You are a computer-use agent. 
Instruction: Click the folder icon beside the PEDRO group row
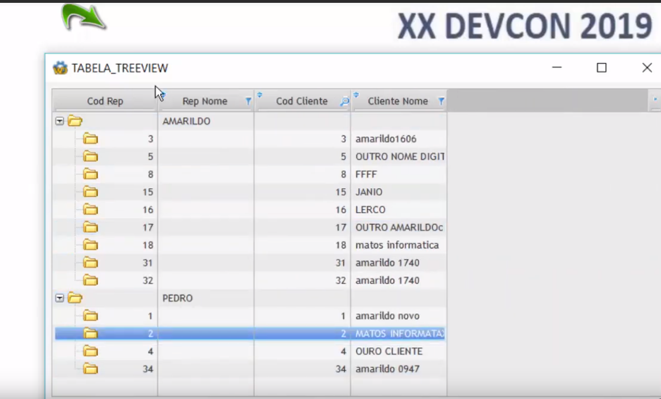76,298
